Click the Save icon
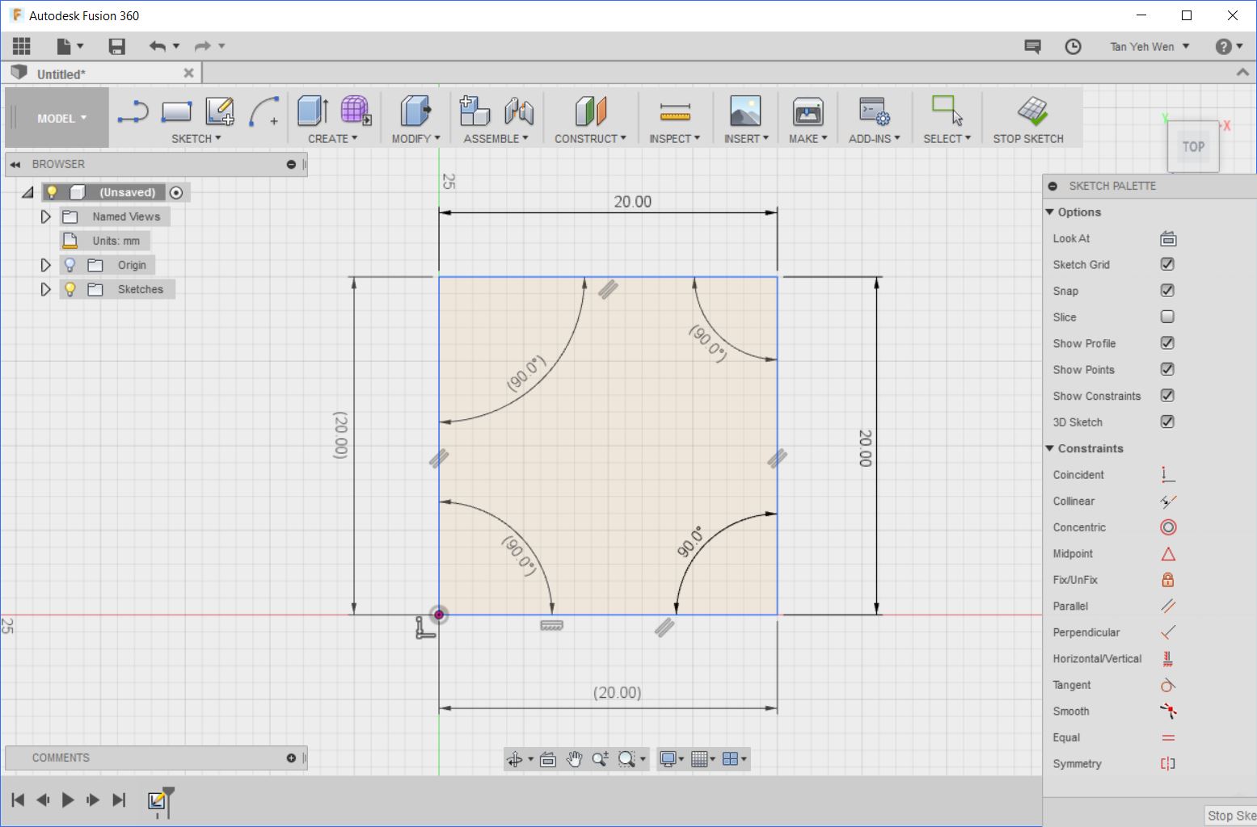Screen dimensions: 1257x827 point(117,46)
